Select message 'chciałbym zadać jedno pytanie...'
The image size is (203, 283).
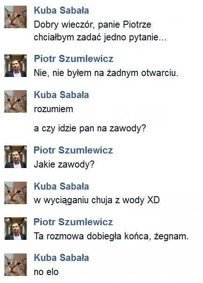100,38
